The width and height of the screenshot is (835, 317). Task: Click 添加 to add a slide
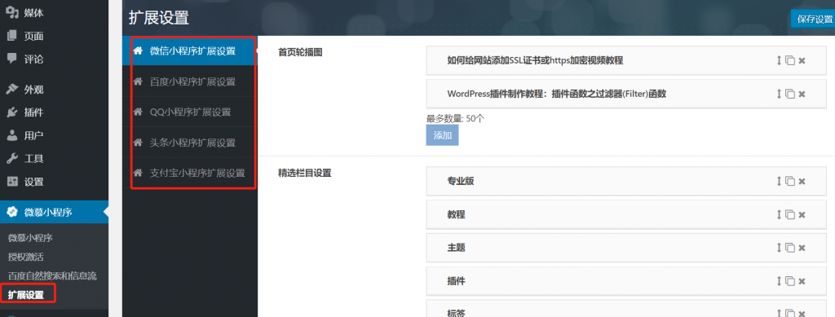(442, 135)
